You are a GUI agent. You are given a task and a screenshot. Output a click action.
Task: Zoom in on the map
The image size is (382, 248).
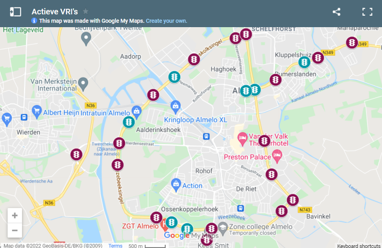coord(15,215)
